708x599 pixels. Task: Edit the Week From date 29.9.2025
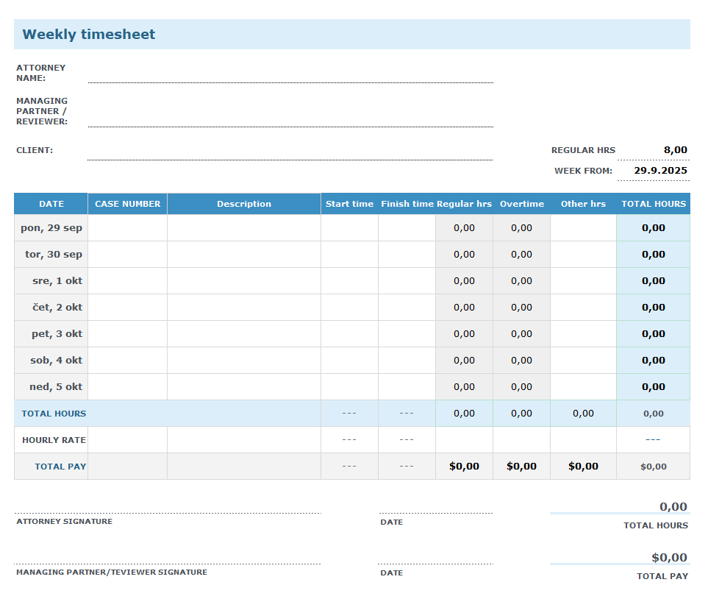[654, 171]
